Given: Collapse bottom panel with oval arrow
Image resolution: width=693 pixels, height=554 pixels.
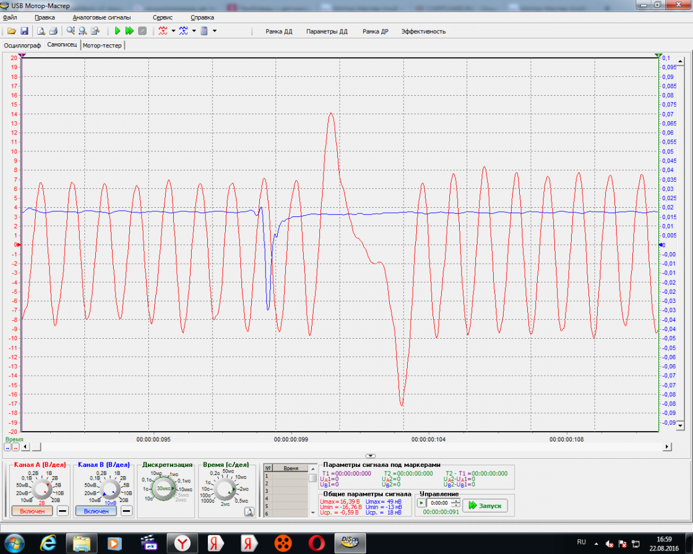Looking at the screenshot, I should pyautogui.click(x=371, y=456).
